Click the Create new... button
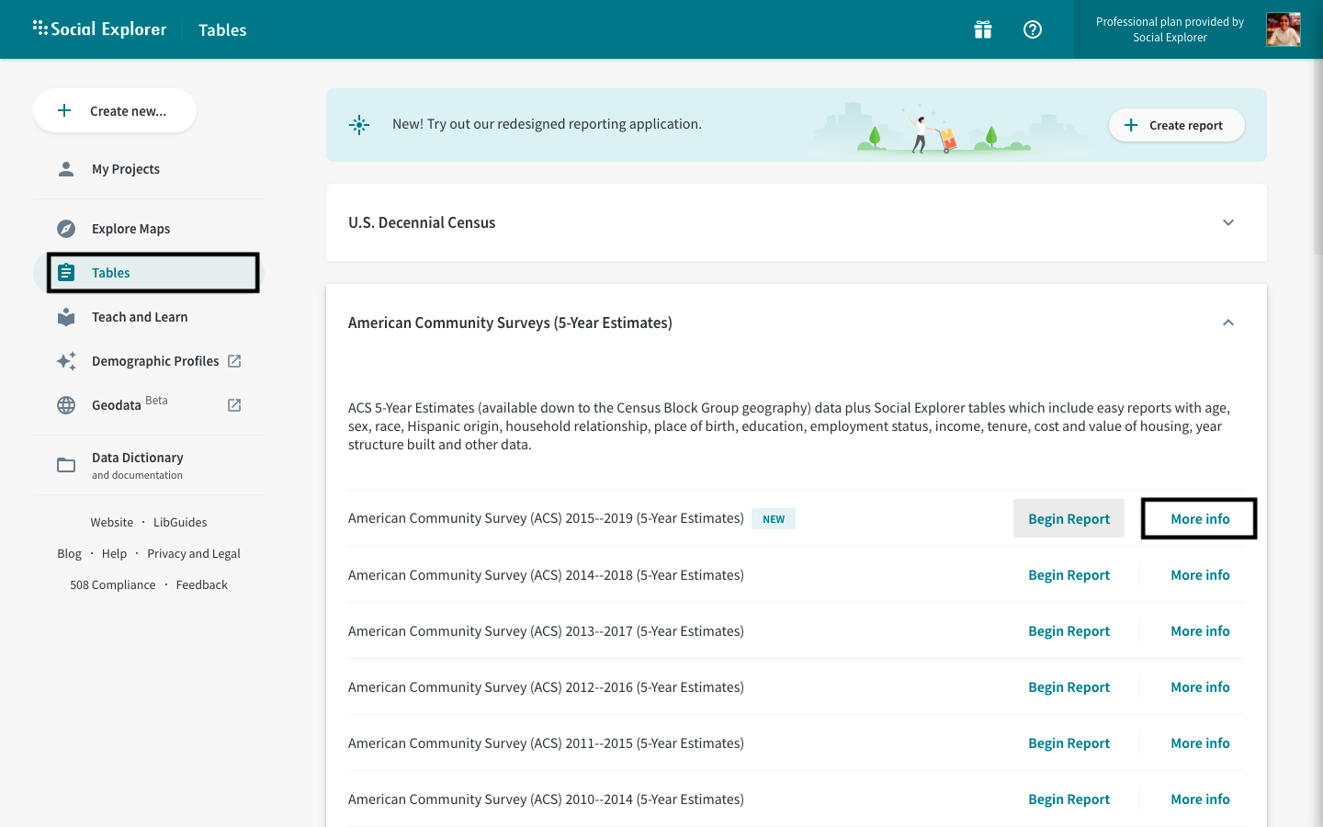The image size is (1323, 827). point(115,110)
